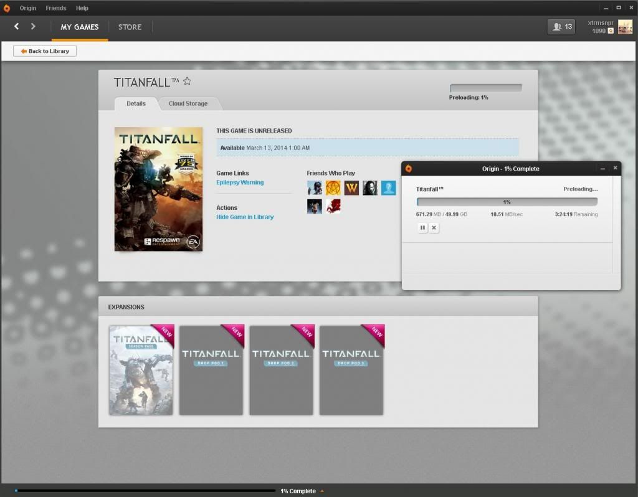Open the Friends menu
The width and height of the screenshot is (638, 497).
tap(55, 8)
